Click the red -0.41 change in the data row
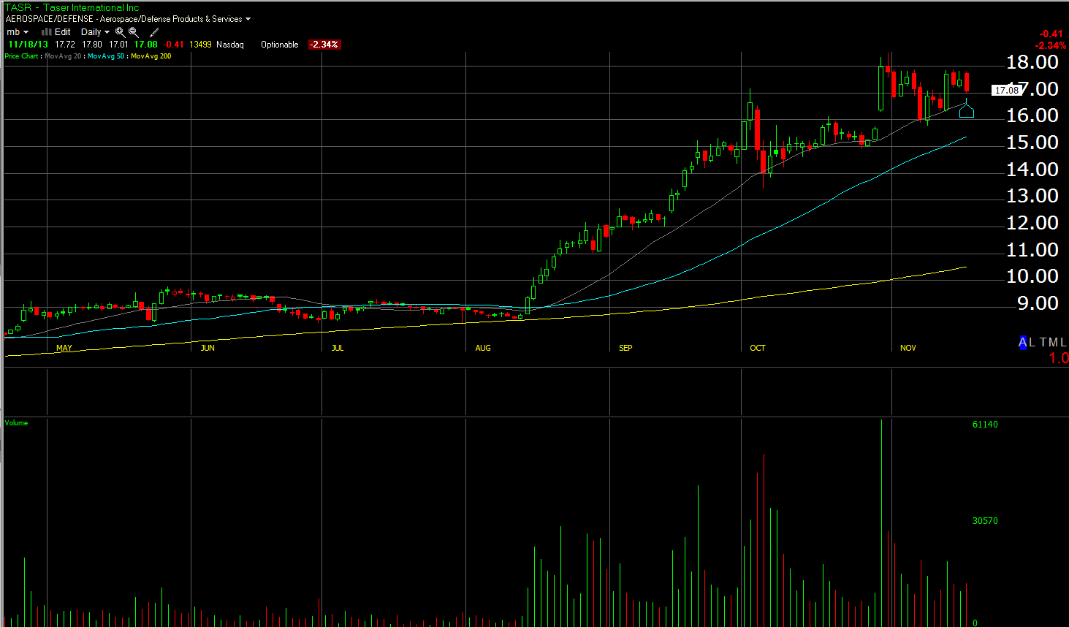This screenshot has width=1069, height=627. (174, 45)
